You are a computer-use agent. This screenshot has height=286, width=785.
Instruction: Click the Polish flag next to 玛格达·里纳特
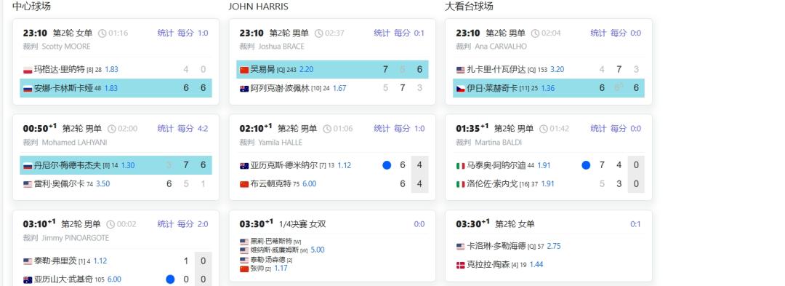tap(28, 70)
